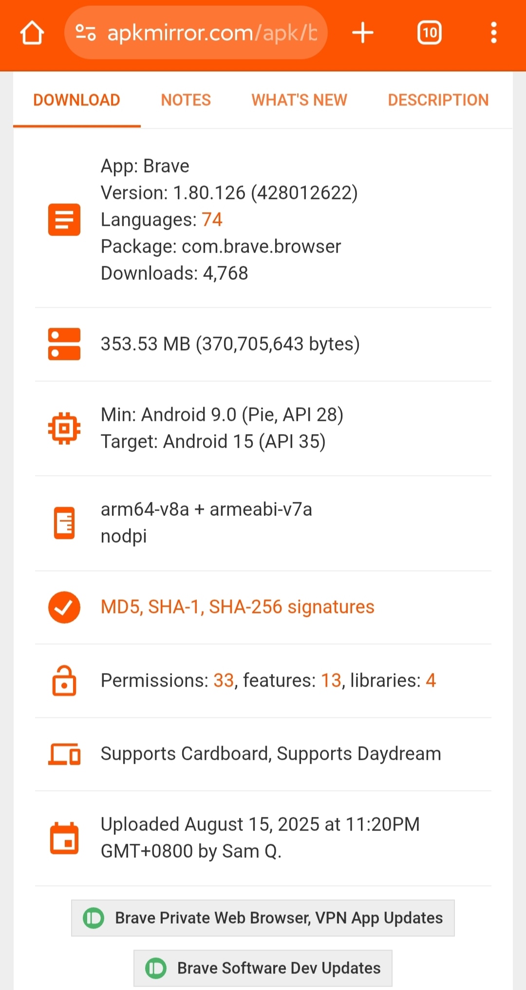Tap the file size storage icon

(x=64, y=344)
